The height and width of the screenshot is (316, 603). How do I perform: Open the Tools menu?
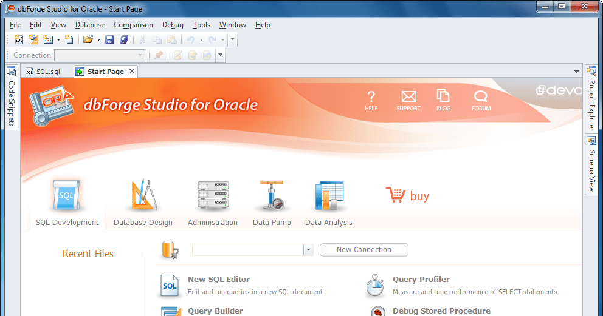[x=201, y=25]
